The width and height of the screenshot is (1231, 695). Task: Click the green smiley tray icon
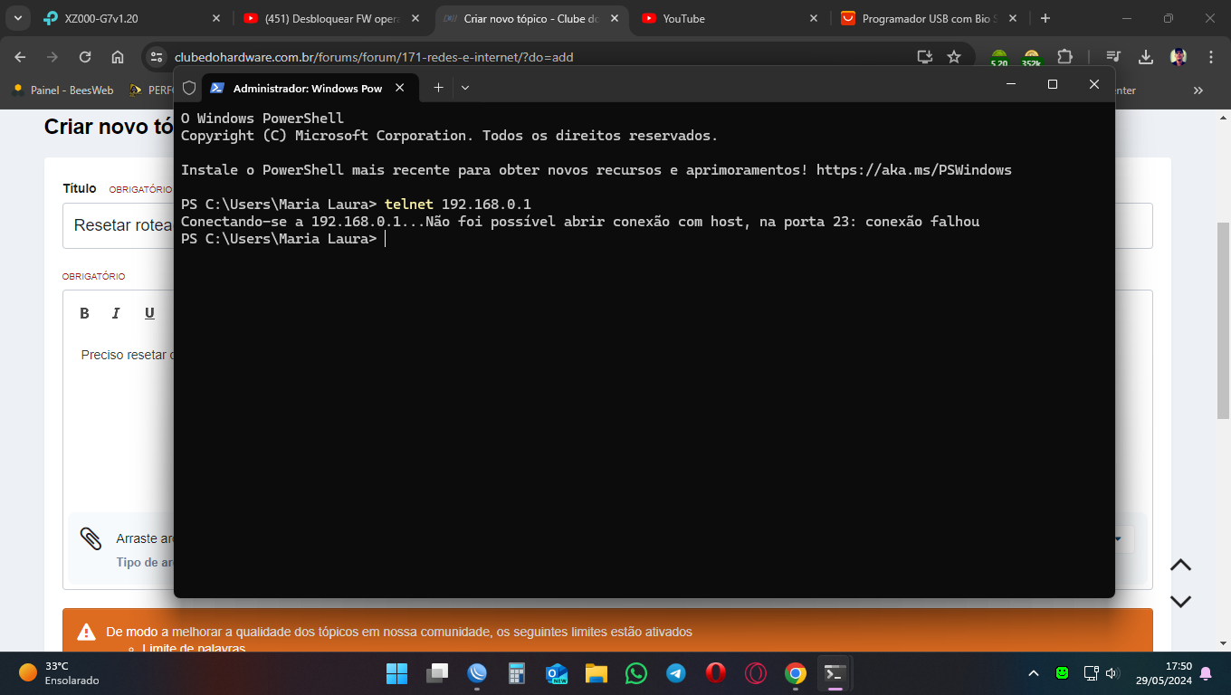(x=1063, y=673)
